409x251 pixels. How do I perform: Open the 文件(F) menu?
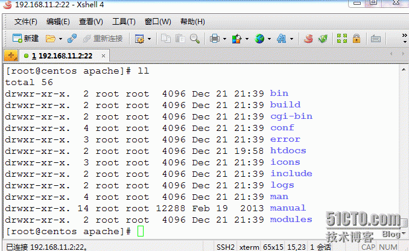tap(25, 22)
